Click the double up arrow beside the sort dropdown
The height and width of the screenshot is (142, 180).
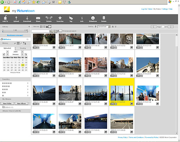click(x=113, y=27)
